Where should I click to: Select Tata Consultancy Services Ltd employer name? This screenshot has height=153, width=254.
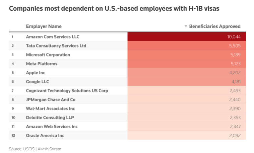56,46
